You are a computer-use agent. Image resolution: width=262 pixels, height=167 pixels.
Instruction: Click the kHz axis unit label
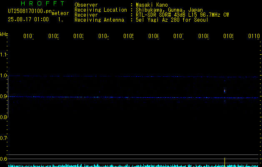[x=4, y=34]
